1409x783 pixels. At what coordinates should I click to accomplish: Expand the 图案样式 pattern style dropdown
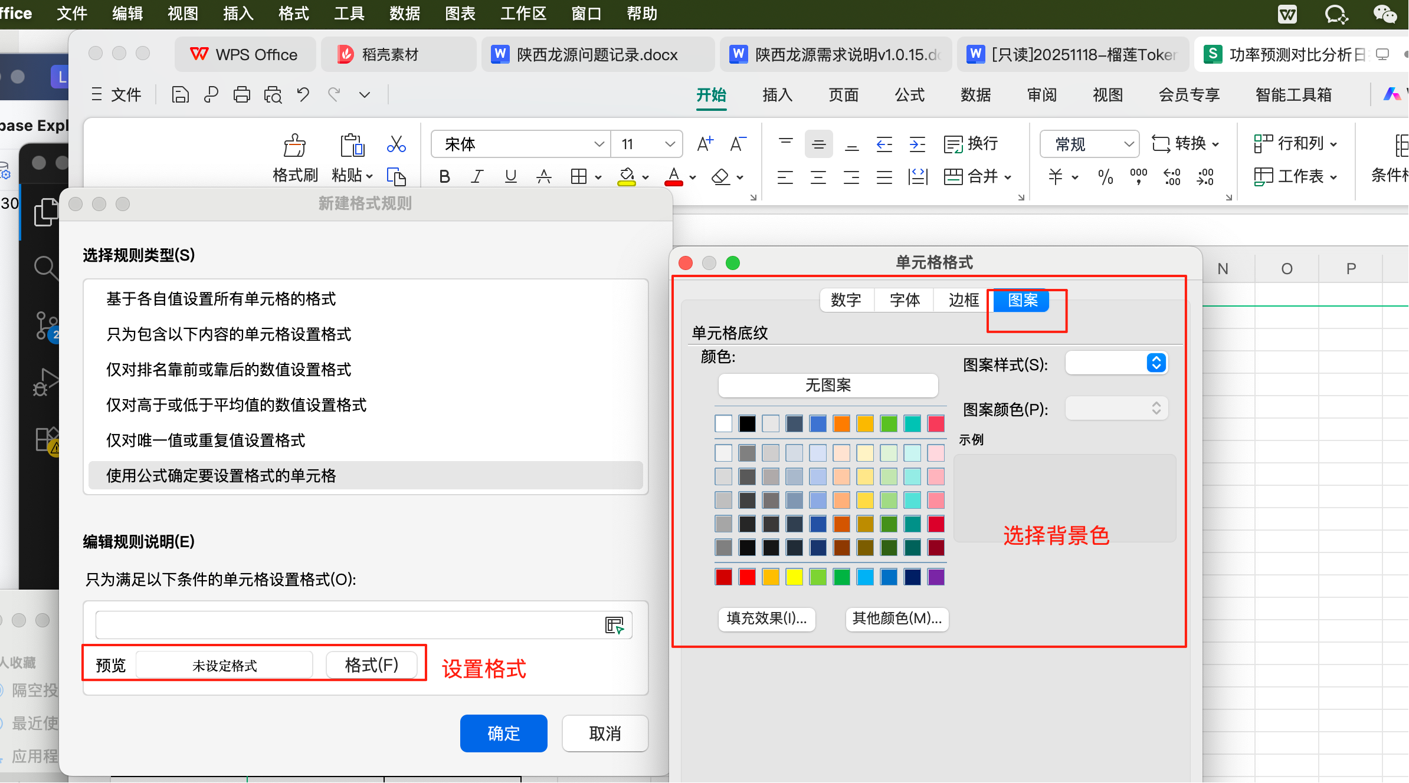tap(1156, 363)
